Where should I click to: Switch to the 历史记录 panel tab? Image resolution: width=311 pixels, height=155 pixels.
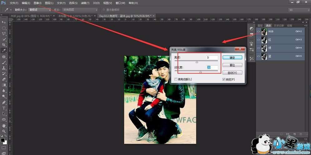[x=279, y=26]
